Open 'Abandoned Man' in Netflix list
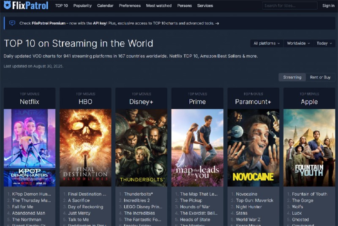 (29, 213)
